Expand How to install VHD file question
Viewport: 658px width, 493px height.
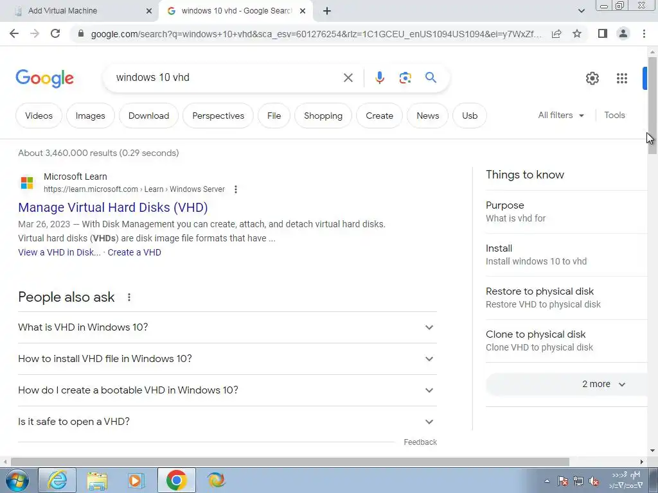click(227, 359)
